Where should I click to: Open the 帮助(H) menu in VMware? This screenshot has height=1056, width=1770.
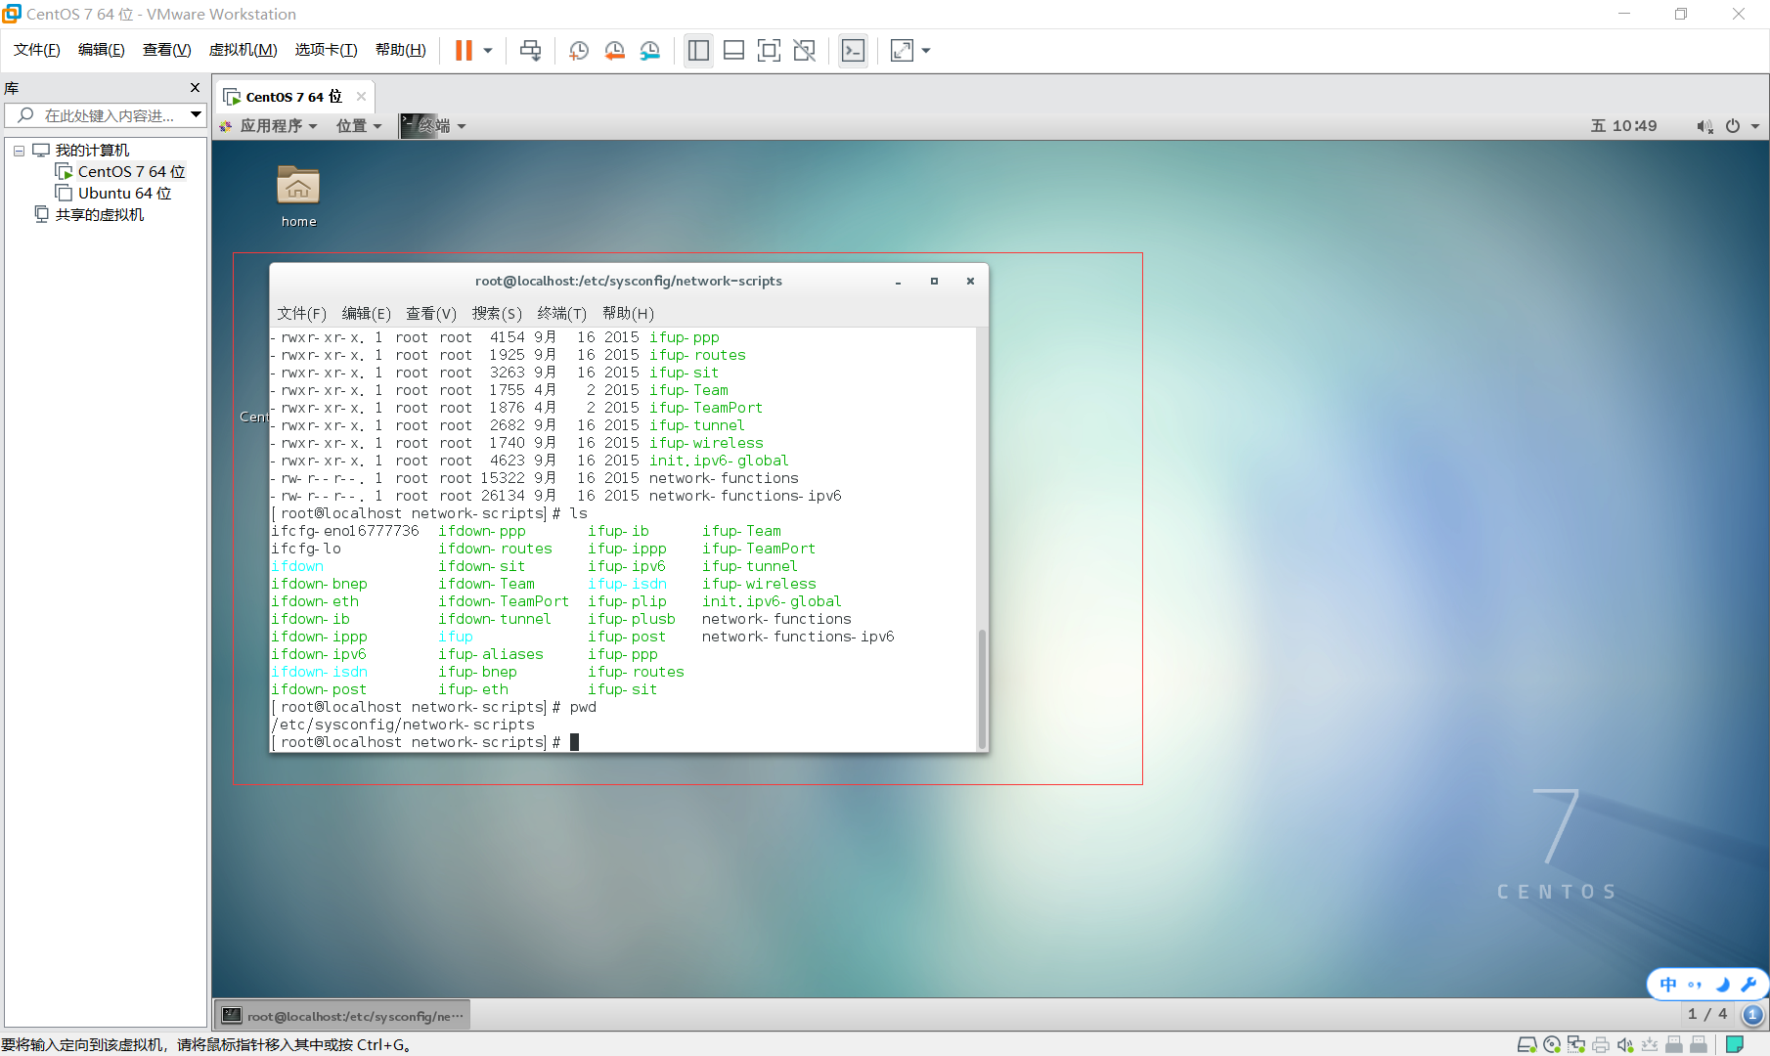pyautogui.click(x=401, y=50)
